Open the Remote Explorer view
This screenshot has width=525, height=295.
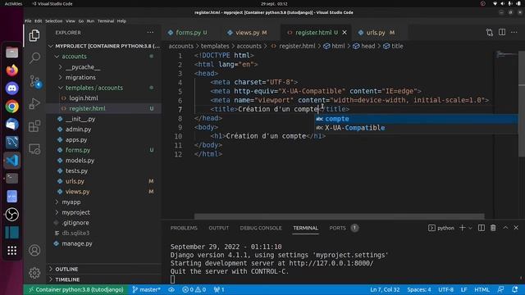(34, 149)
